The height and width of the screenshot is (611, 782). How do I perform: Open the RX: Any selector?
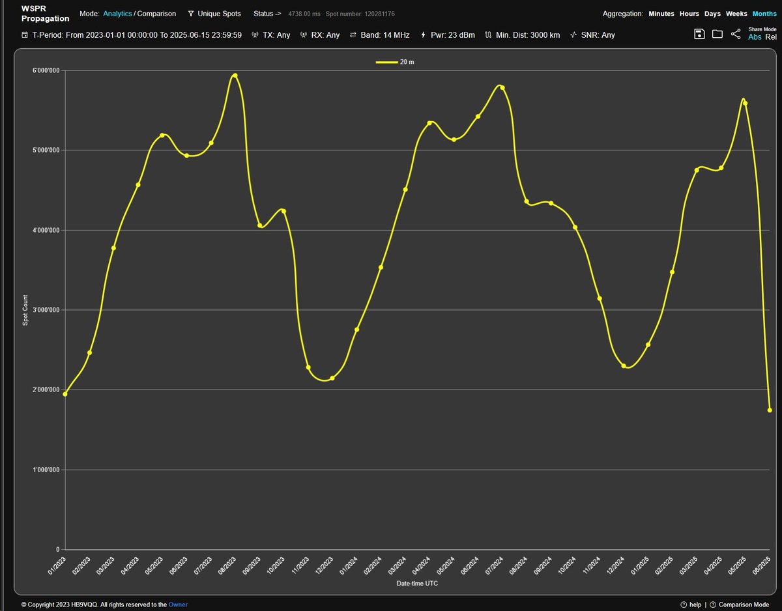325,35
